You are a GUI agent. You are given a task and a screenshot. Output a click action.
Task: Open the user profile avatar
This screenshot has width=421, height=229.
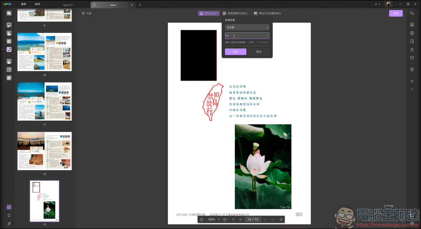[388, 4]
